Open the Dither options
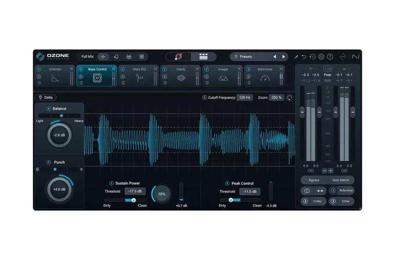Screen dimensions: 395x260 (346, 201)
